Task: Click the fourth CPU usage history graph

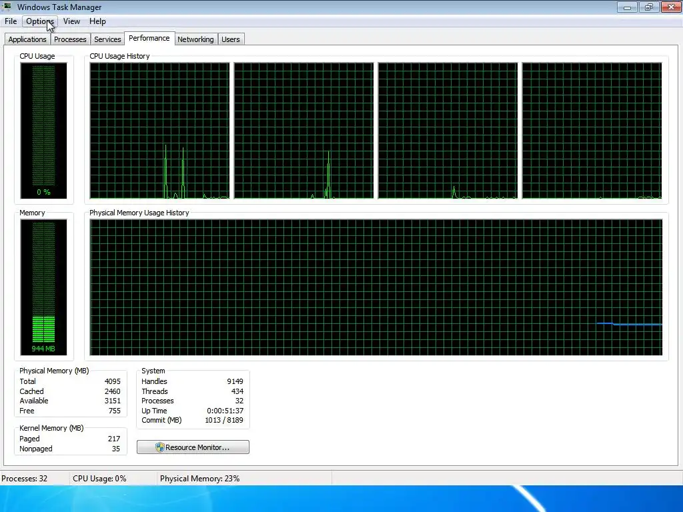Action: tap(592, 131)
